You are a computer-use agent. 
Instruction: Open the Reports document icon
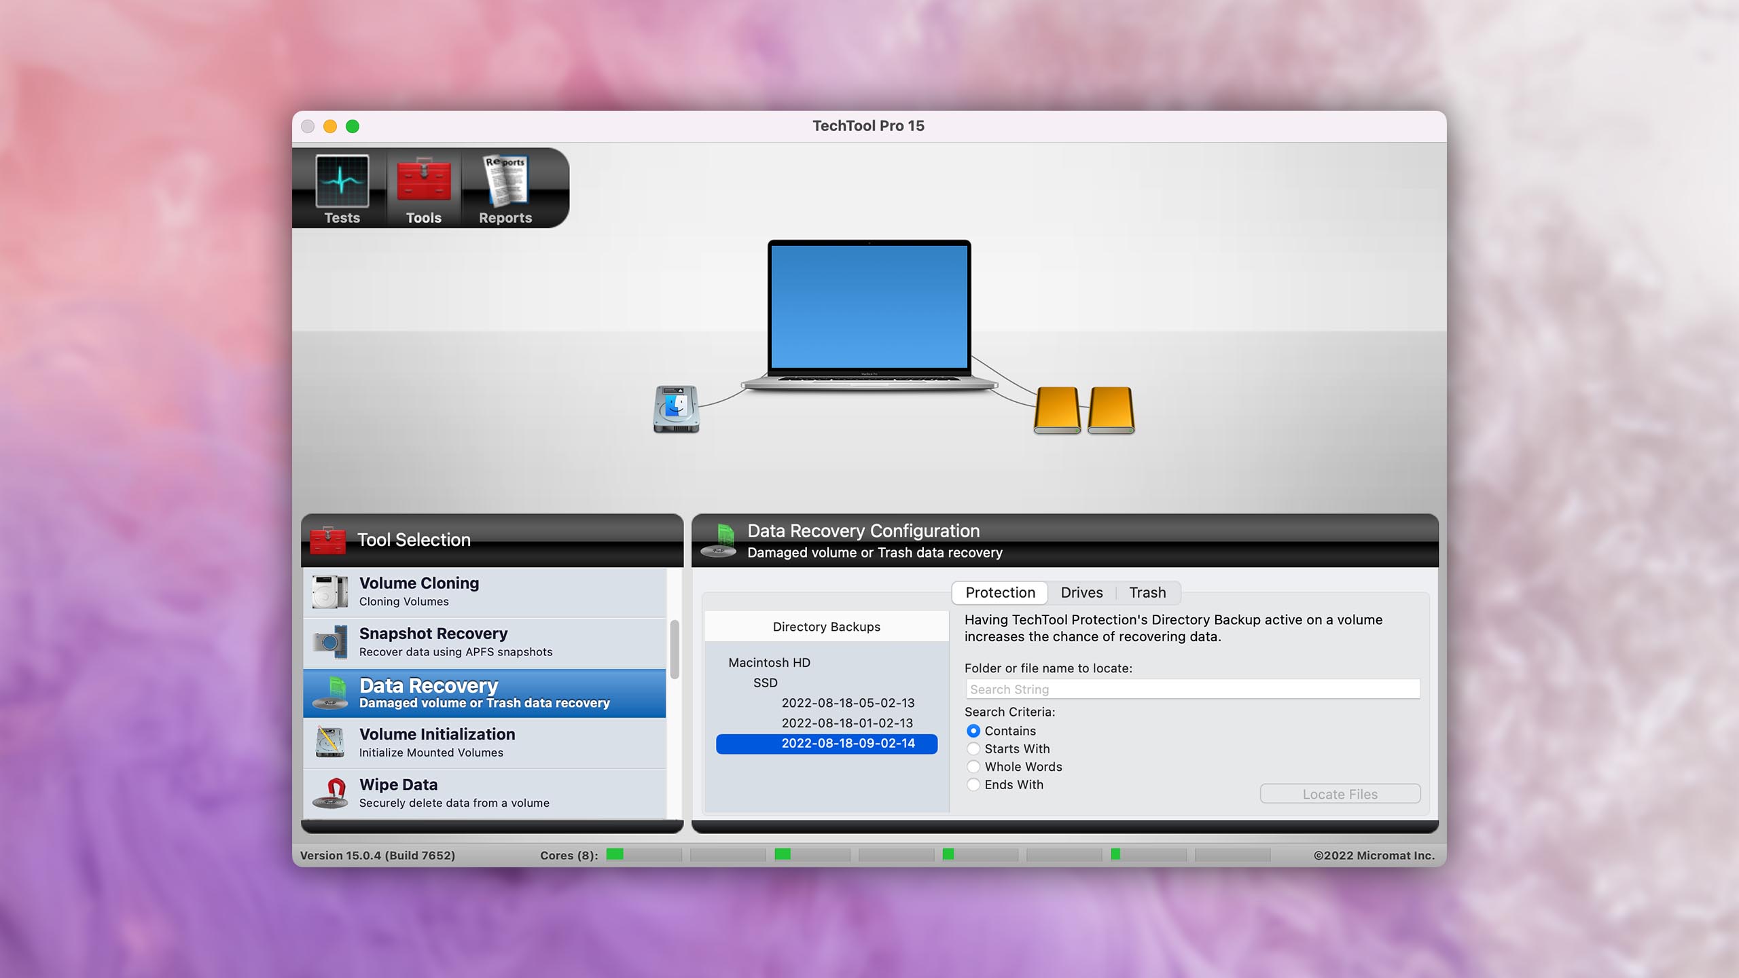pos(505,181)
